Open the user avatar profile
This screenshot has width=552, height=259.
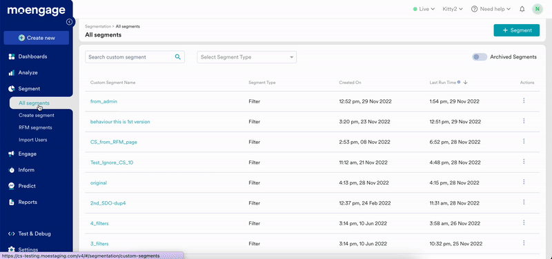pos(538,9)
